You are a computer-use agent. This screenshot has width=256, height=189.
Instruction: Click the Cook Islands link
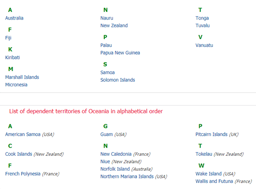(x=19, y=154)
